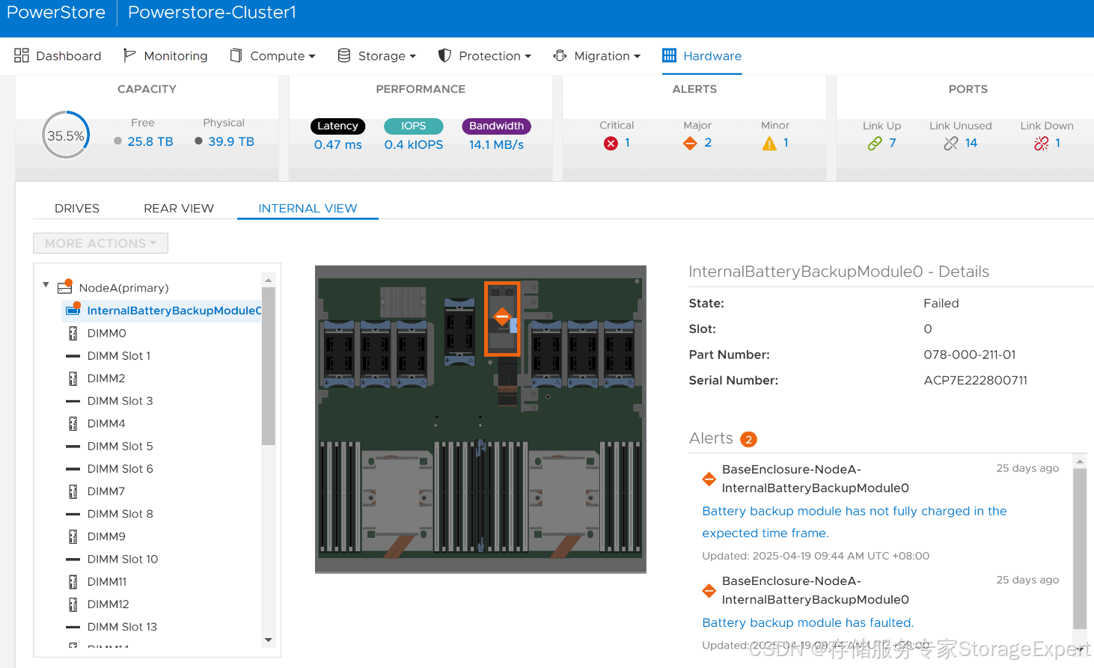The height and width of the screenshot is (668, 1094).
Task: Open the MORE ACTIONS dropdown
Action: tap(100, 243)
